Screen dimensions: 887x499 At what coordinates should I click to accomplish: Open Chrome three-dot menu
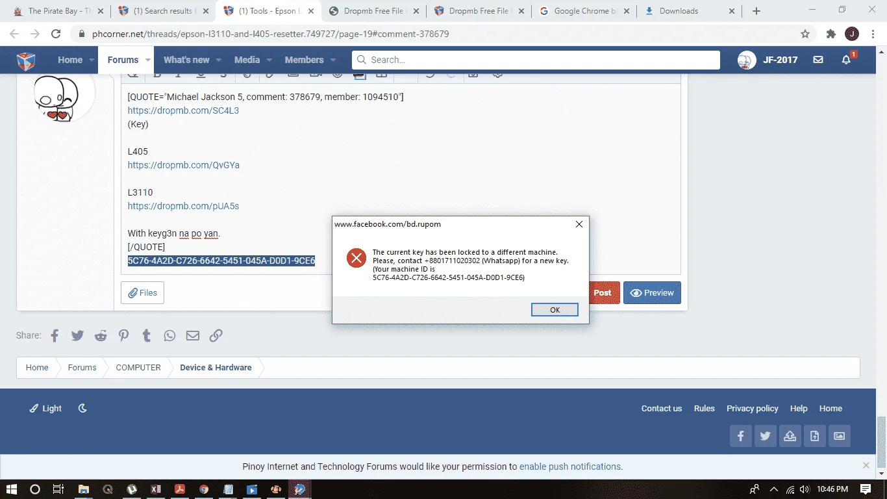pos(873,34)
